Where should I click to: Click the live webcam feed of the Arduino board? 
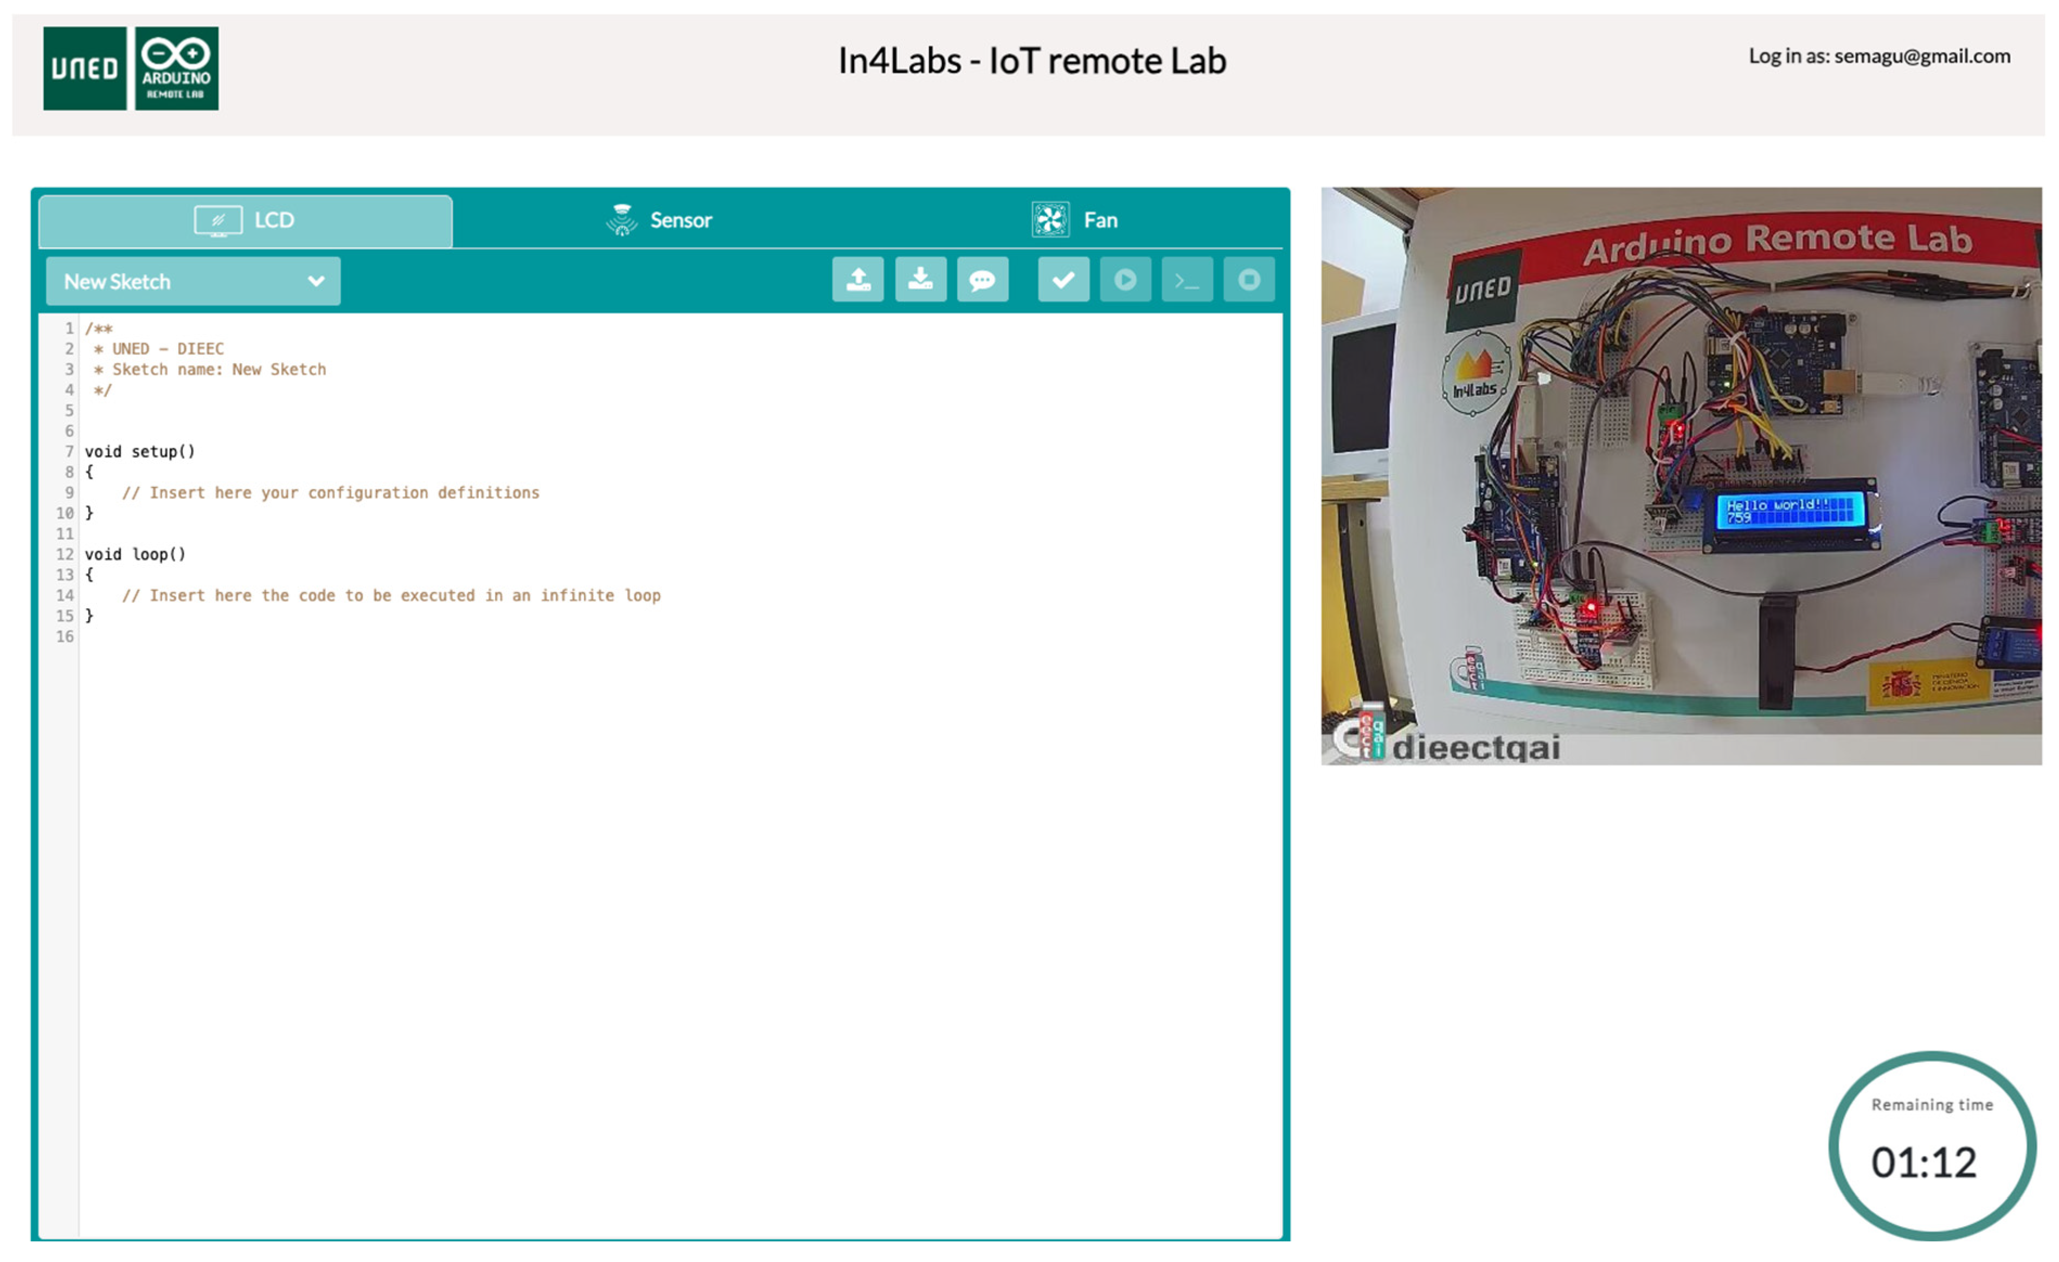pyautogui.click(x=1680, y=475)
